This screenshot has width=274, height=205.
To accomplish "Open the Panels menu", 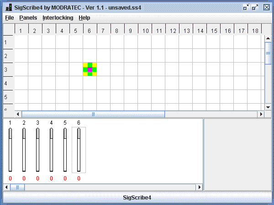I will point(28,18).
